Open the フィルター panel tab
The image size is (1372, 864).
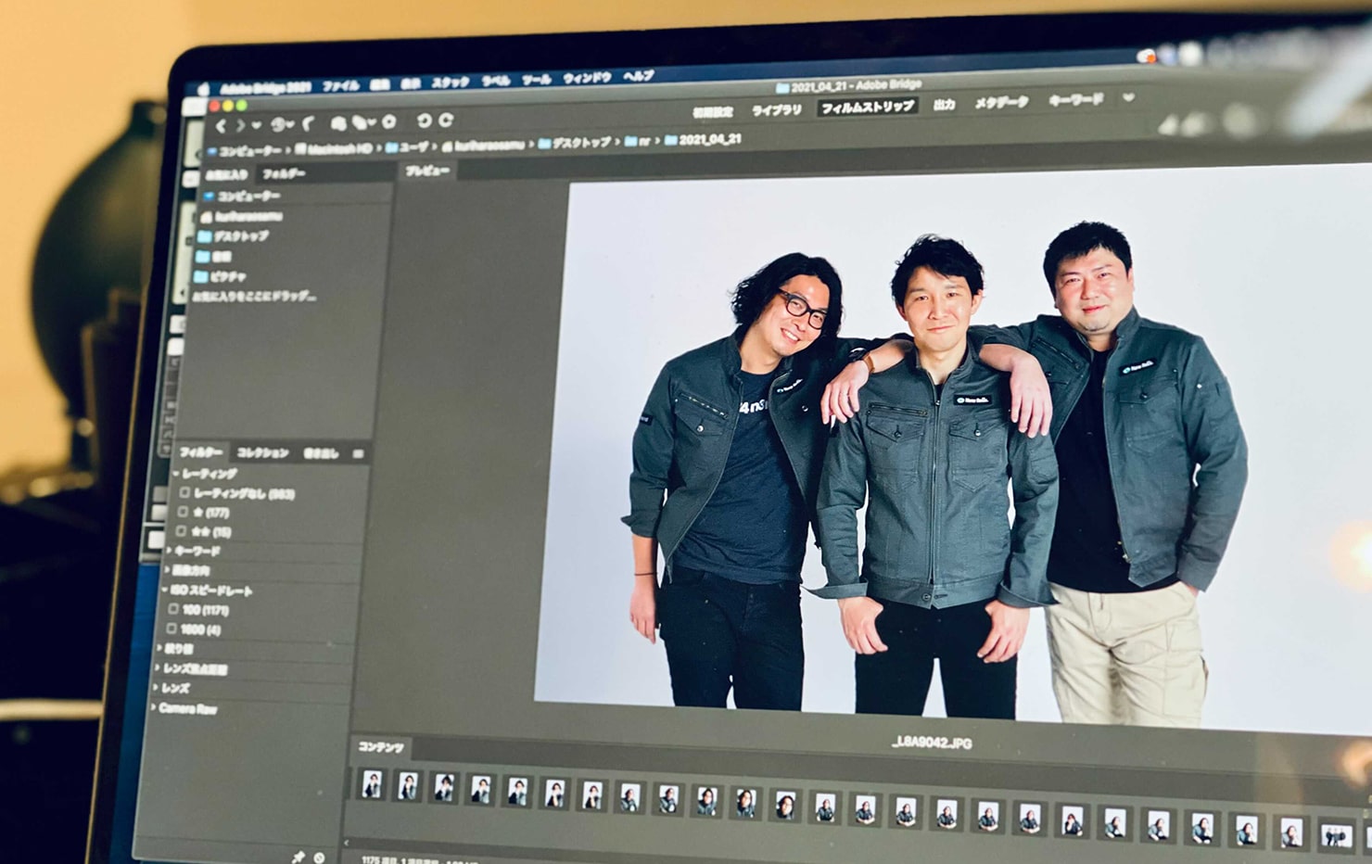(201, 452)
